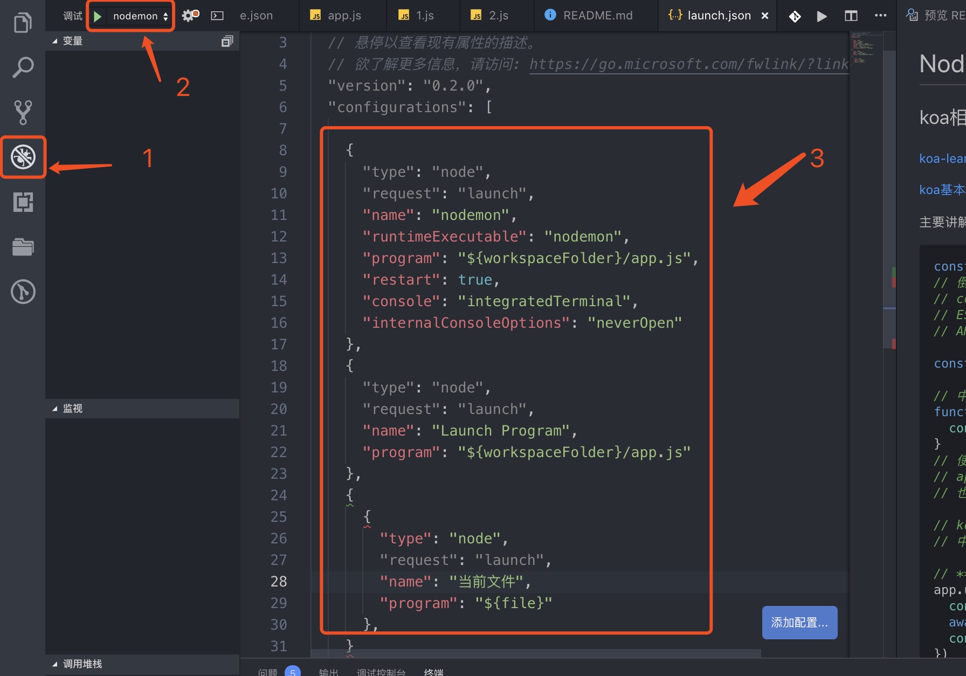This screenshot has width=966, height=676.
Task: Click the "version" key on line 5
Action: (x=367, y=86)
